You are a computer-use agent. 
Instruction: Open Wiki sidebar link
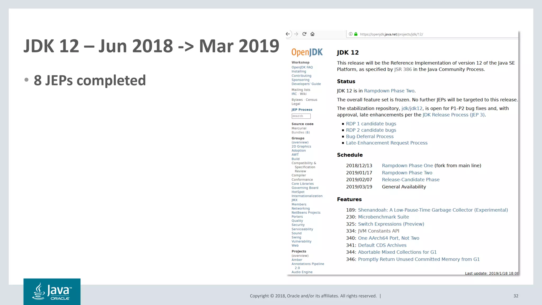[x=303, y=94]
